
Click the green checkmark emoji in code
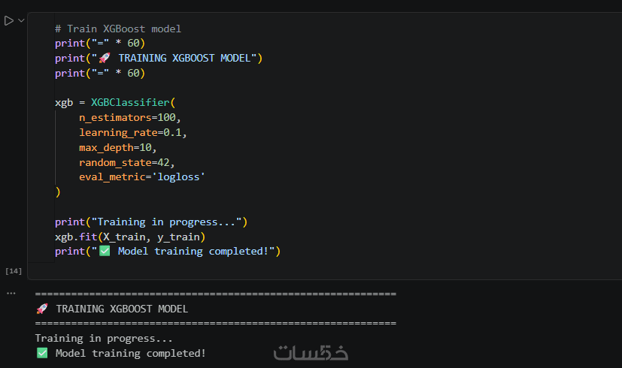click(x=105, y=251)
